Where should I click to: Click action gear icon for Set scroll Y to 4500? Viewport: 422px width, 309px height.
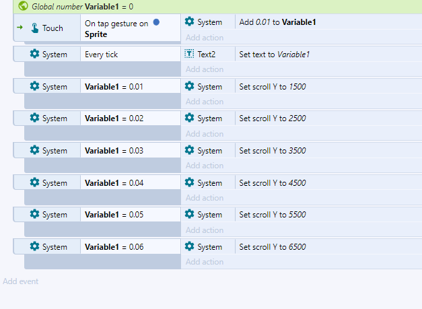coord(190,182)
